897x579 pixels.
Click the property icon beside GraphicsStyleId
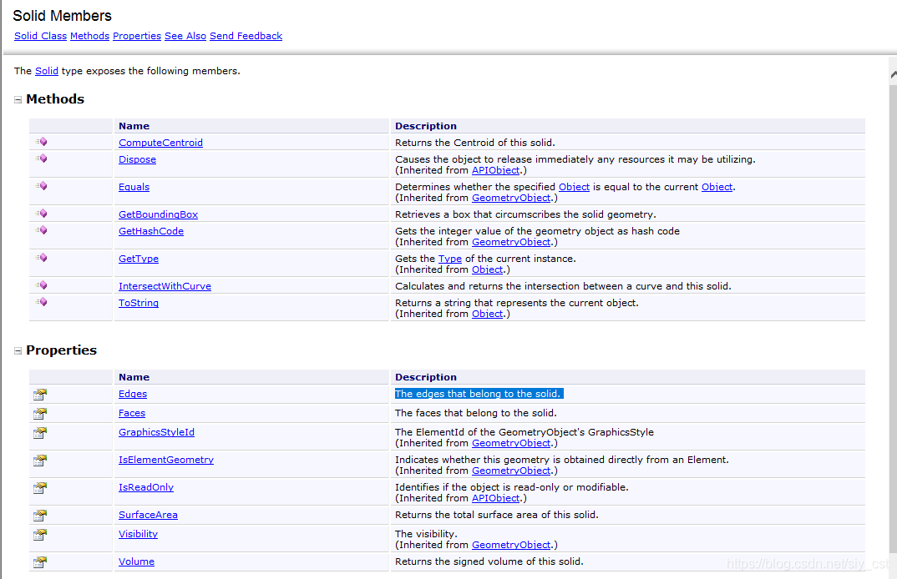[x=40, y=433]
